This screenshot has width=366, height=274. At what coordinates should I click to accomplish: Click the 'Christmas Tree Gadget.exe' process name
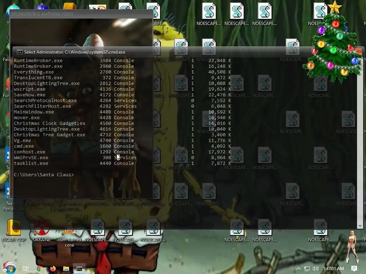(49, 135)
